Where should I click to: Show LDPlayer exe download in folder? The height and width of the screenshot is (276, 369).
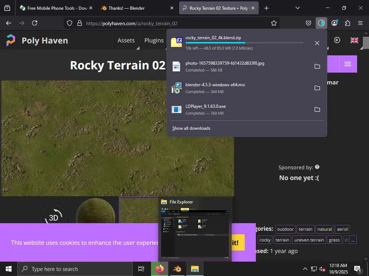tap(317, 110)
